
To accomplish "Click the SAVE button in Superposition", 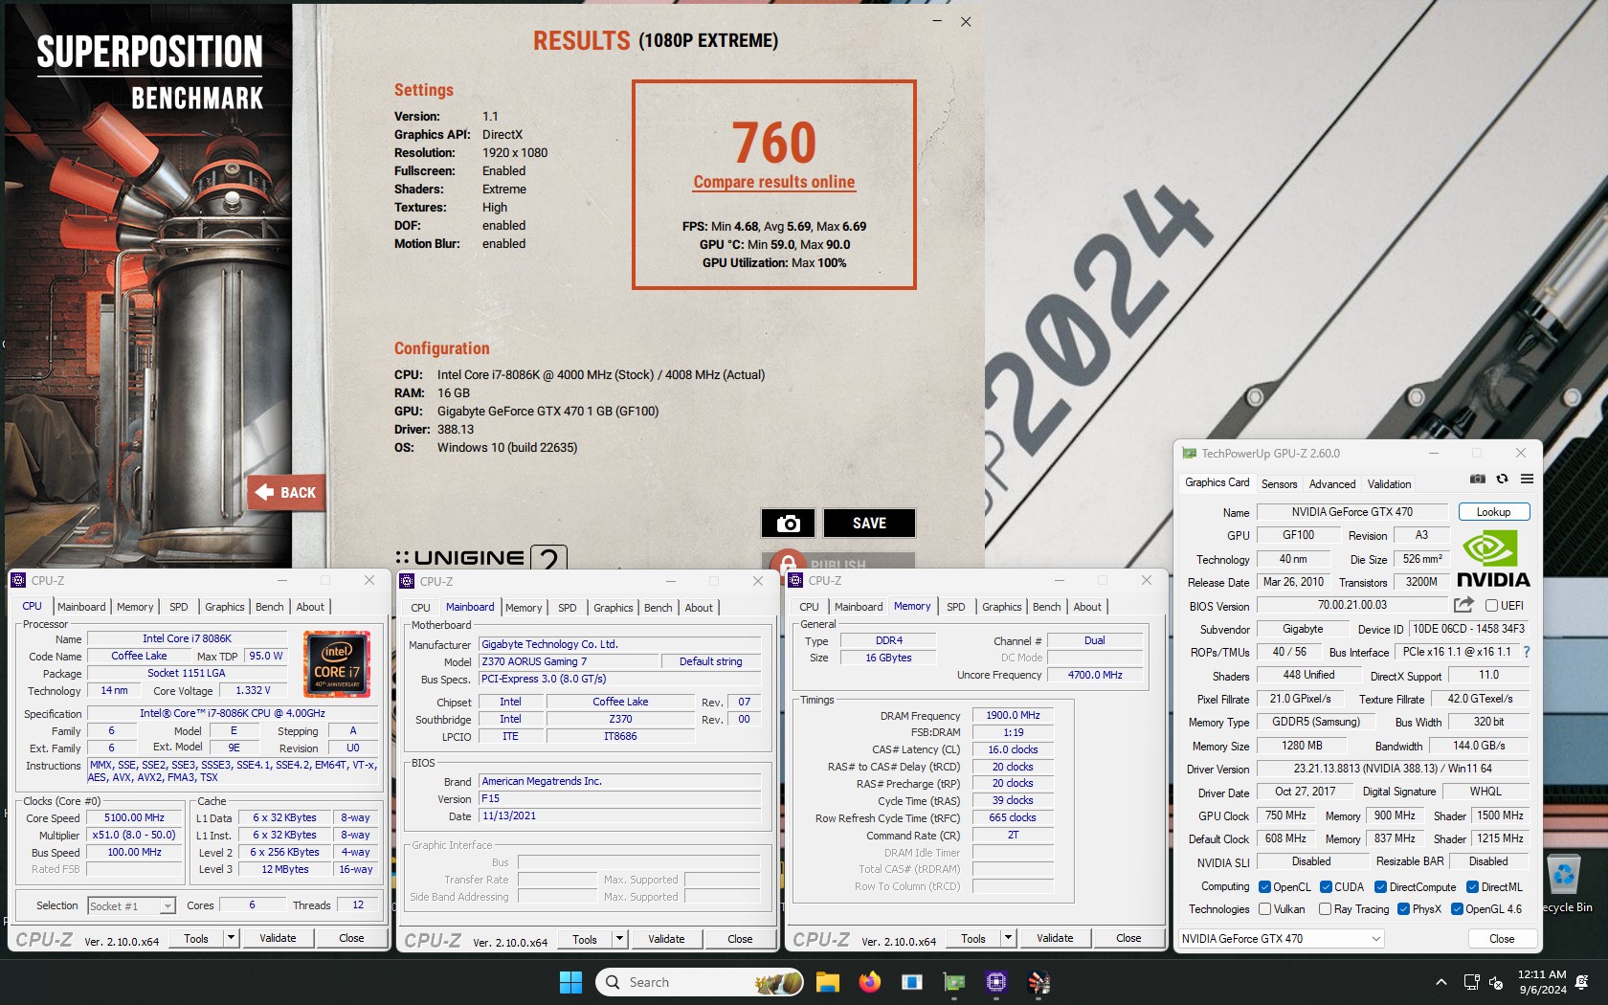I will coord(869,523).
